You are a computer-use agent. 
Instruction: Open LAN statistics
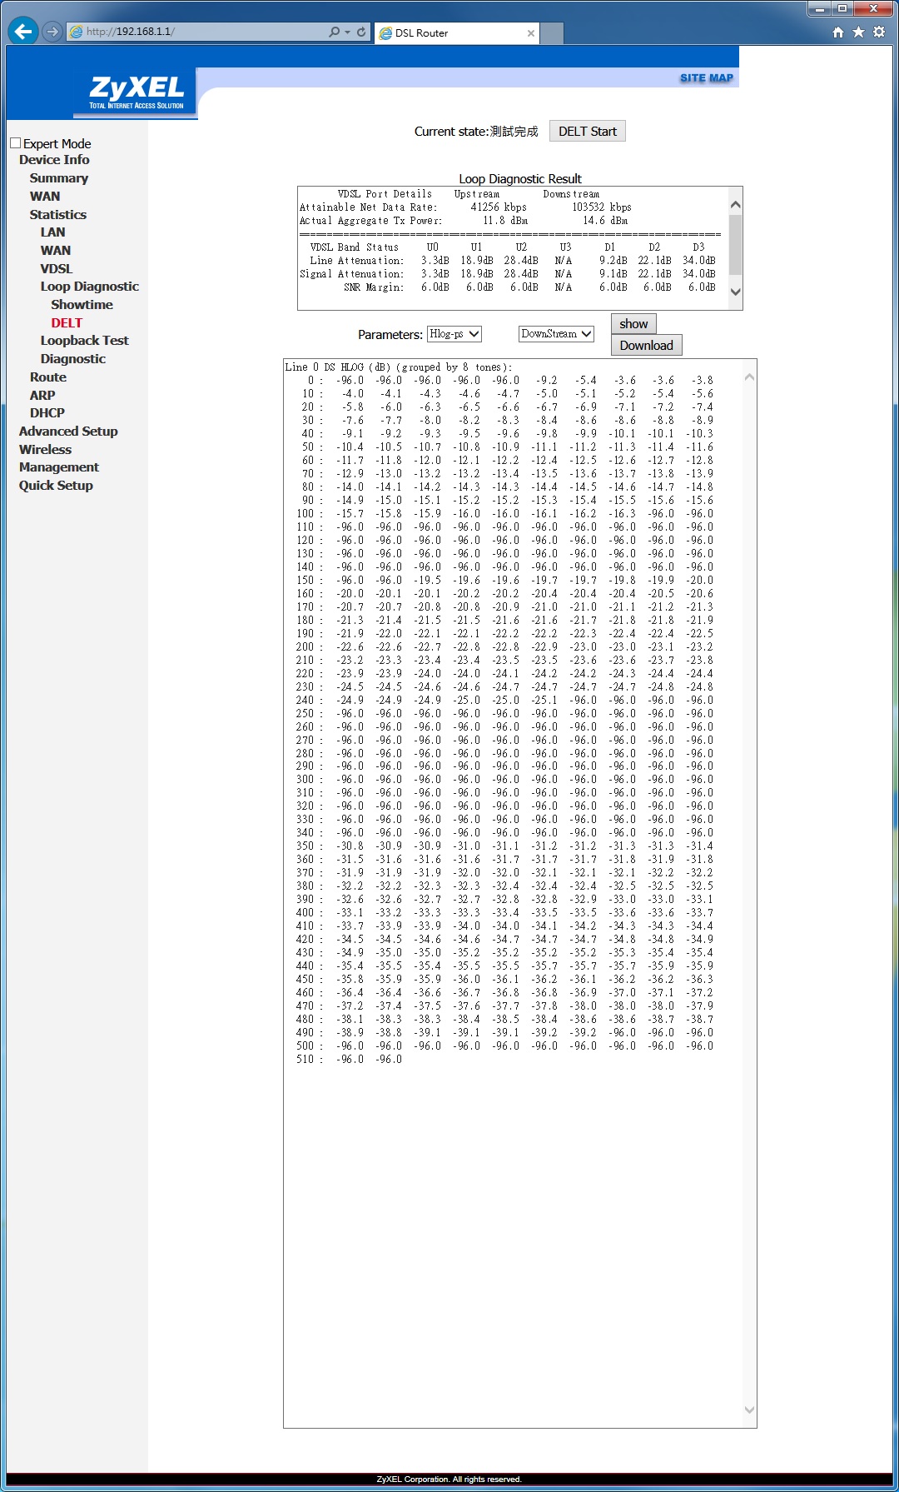tap(52, 232)
